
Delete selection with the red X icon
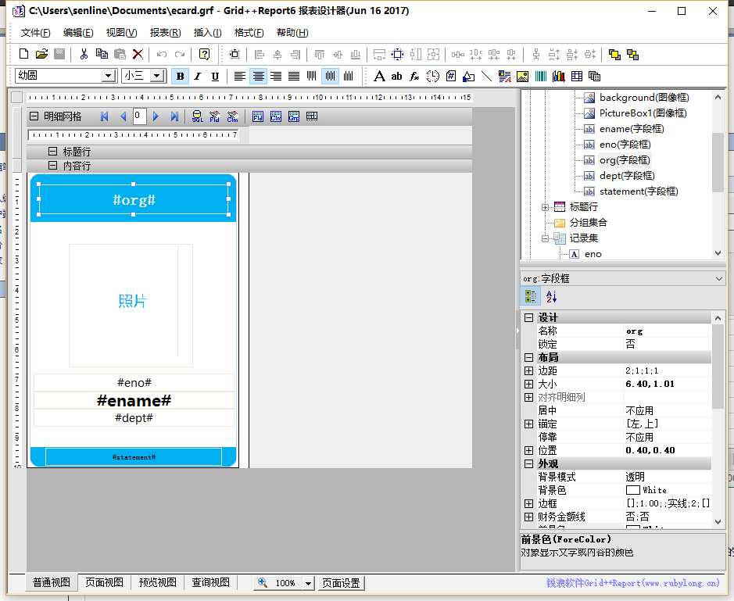click(x=138, y=54)
